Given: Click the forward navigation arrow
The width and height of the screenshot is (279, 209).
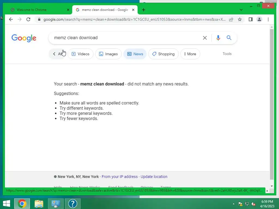Looking at the screenshot, I should click(20, 19).
